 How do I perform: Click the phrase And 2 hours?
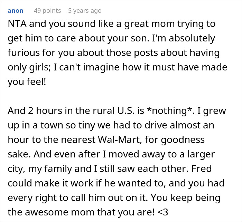pos(31,110)
